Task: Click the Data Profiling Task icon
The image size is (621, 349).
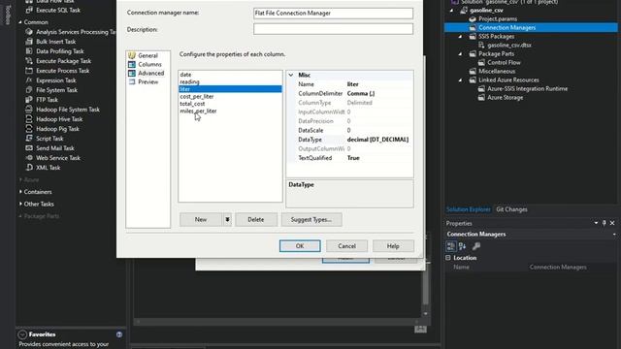Action: click(29, 51)
